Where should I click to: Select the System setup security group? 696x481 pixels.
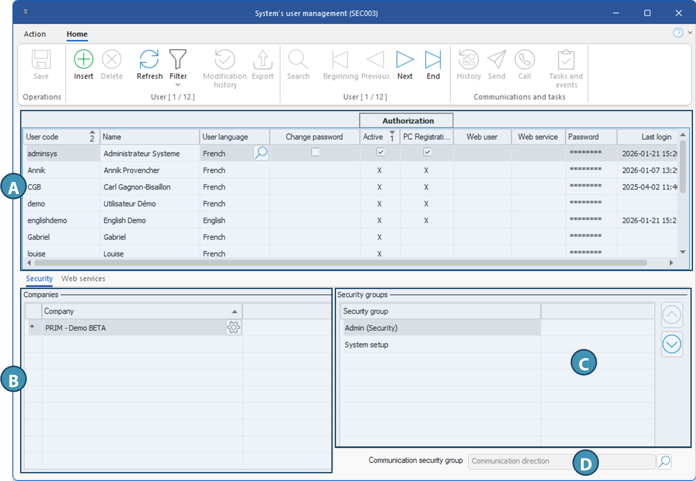click(x=366, y=345)
